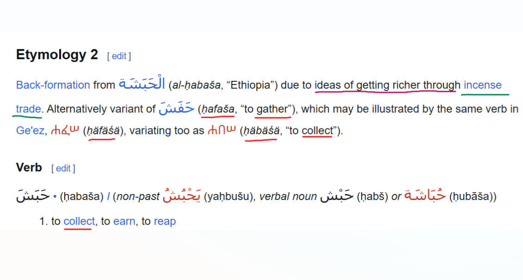523x280 pixels.
Task: Follow the trade link
Action: coord(28,109)
